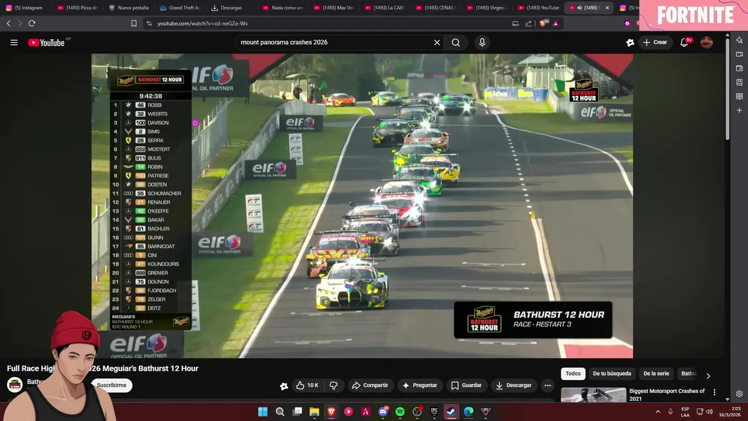Open more actions three-dot menu
Viewport: 748px width, 421px height.
click(548, 385)
